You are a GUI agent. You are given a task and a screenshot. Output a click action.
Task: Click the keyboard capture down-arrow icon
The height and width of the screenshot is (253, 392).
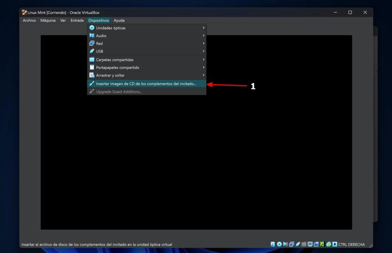click(335, 244)
